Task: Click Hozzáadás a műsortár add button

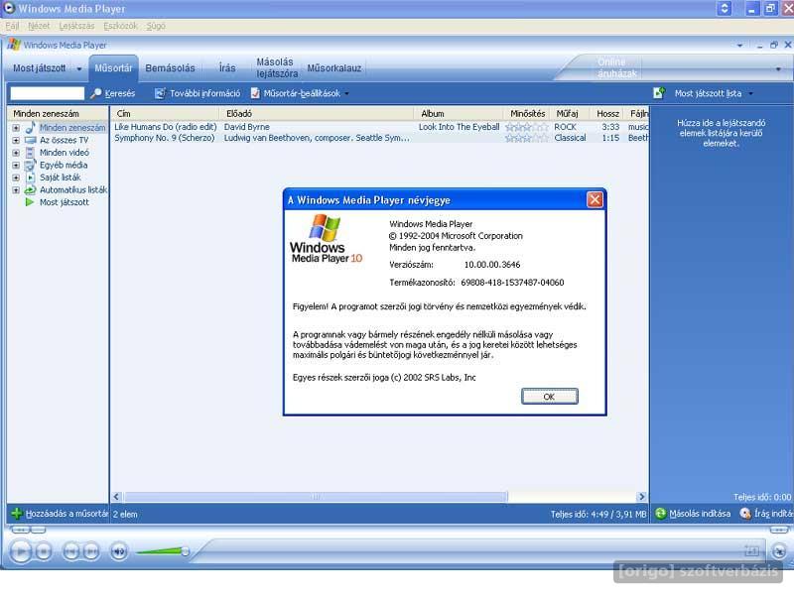Action: click(60, 514)
